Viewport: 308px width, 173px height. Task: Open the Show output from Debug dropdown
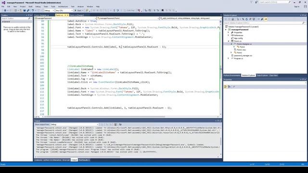pos(75,124)
